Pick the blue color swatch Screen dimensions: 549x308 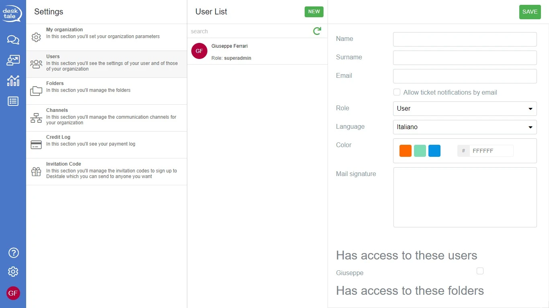434,151
